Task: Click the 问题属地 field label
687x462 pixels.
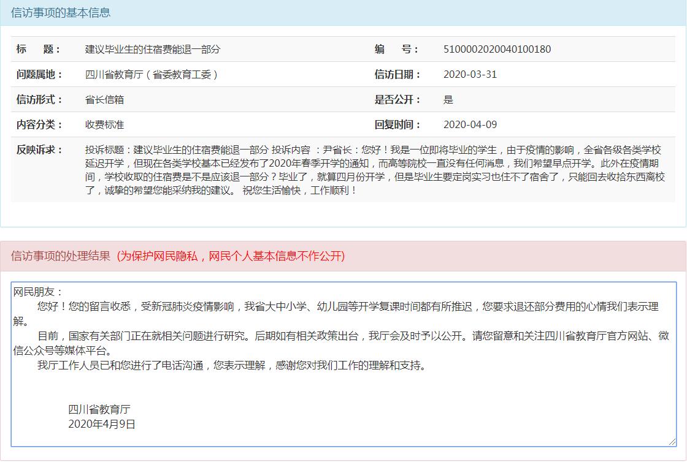Action: (x=39, y=75)
